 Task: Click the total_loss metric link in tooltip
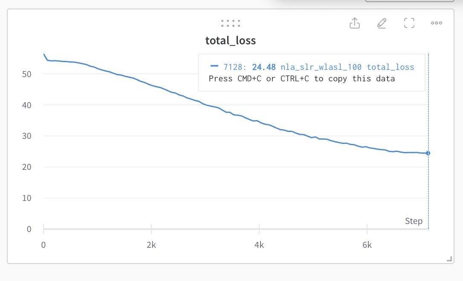click(x=391, y=67)
